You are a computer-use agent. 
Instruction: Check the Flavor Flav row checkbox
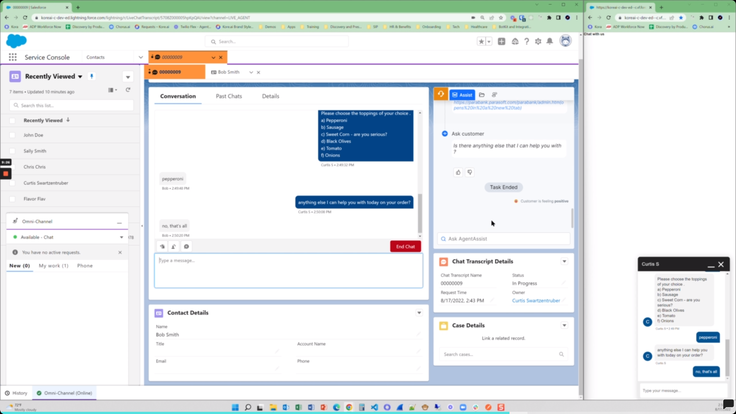click(12, 199)
